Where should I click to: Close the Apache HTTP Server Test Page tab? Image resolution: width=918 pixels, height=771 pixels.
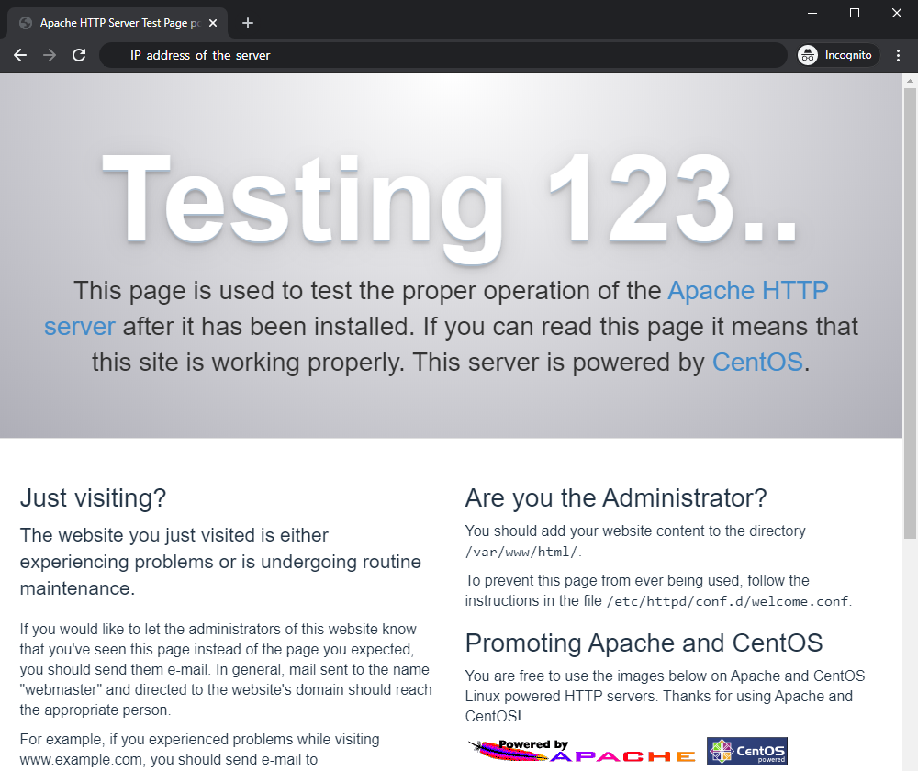tap(213, 23)
